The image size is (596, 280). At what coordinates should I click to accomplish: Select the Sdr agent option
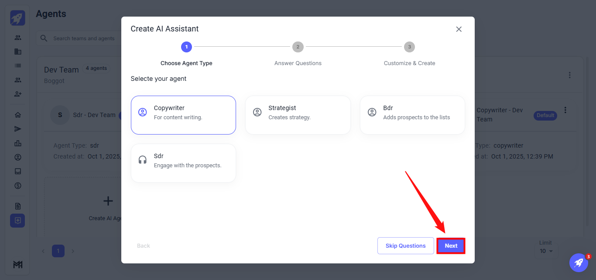tap(183, 163)
